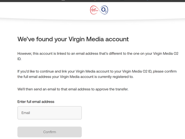
Task: Click the O2 blue logo
Action: click(104, 10)
